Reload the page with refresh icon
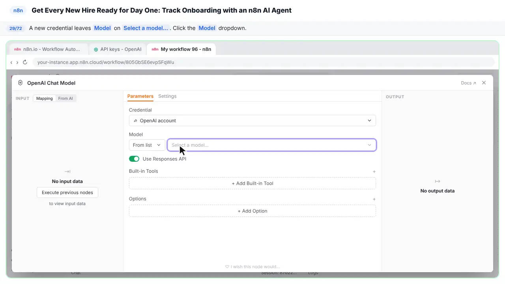 pos(25,62)
